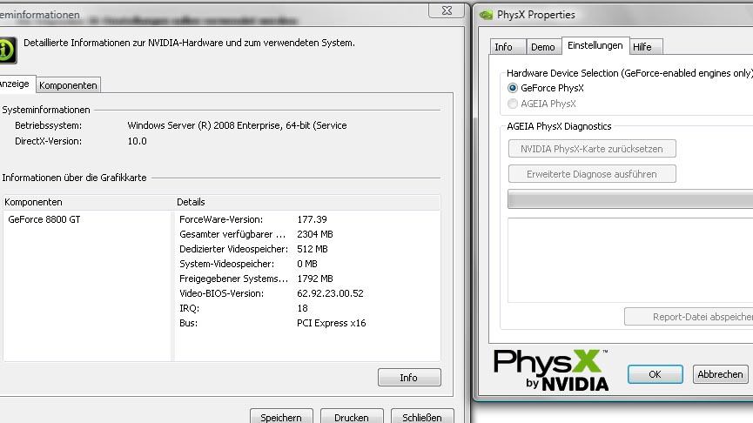Select GeForce 8800 GT in Komponenten list
Image resolution: width=753 pixels, height=423 pixels.
(x=44, y=219)
